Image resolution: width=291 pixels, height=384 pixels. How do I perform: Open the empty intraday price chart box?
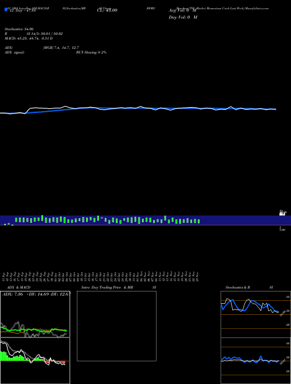(x=116, y=326)
